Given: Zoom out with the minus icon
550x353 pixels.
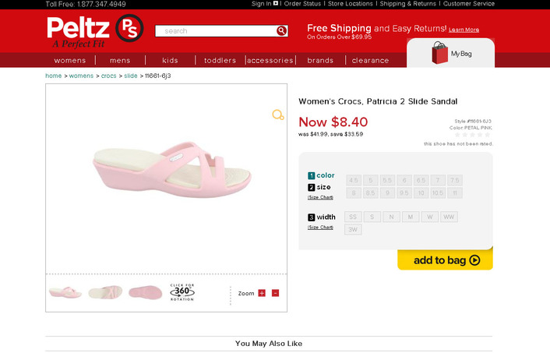Looking at the screenshot, I should pos(275,293).
